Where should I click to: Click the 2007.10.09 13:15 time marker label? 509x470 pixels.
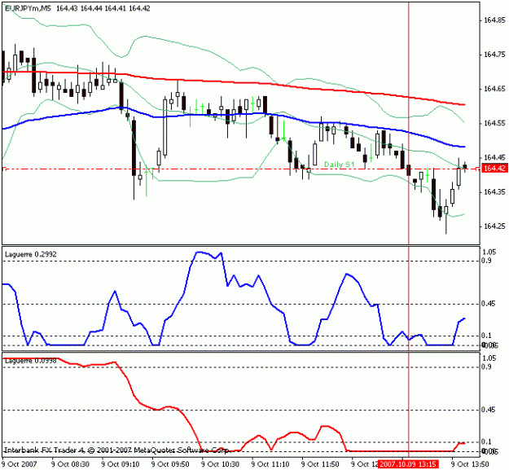click(x=409, y=464)
